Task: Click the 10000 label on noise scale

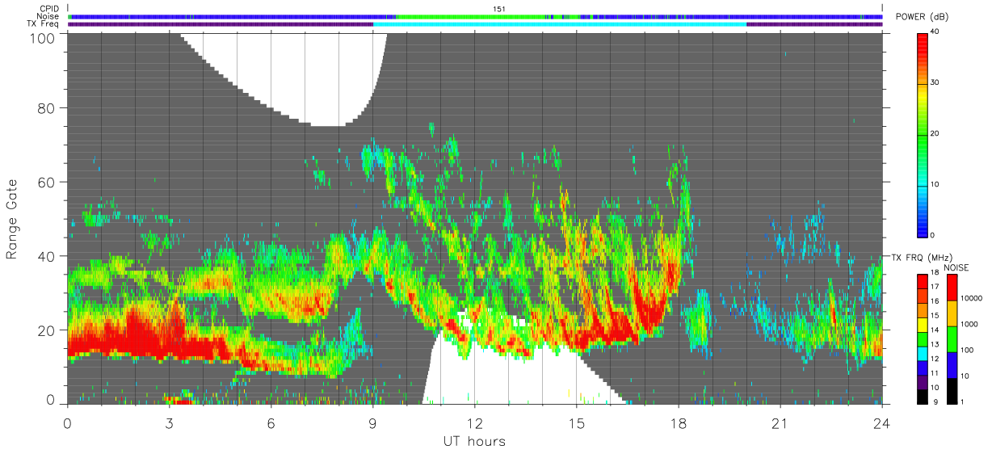Action: [970, 298]
